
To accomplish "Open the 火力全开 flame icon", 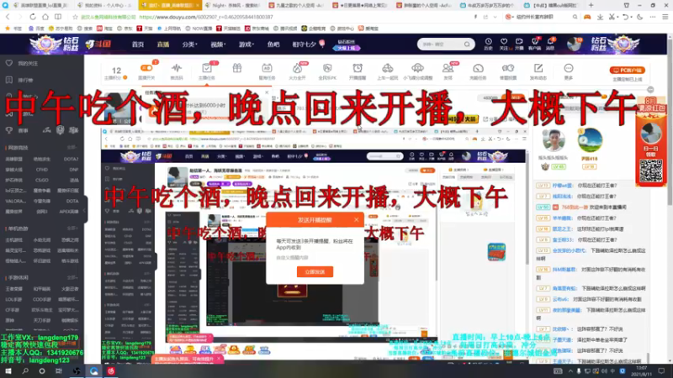I will point(297,71).
